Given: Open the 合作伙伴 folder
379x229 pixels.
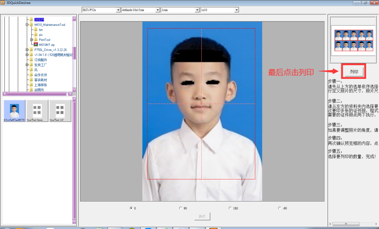Looking at the screenshot, I should click(41, 75).
